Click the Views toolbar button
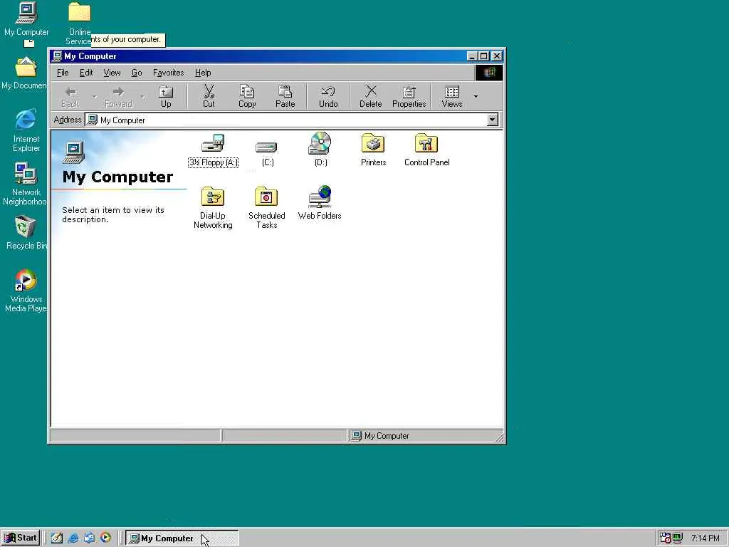This screenshot has width=729, height=547. 452,96
